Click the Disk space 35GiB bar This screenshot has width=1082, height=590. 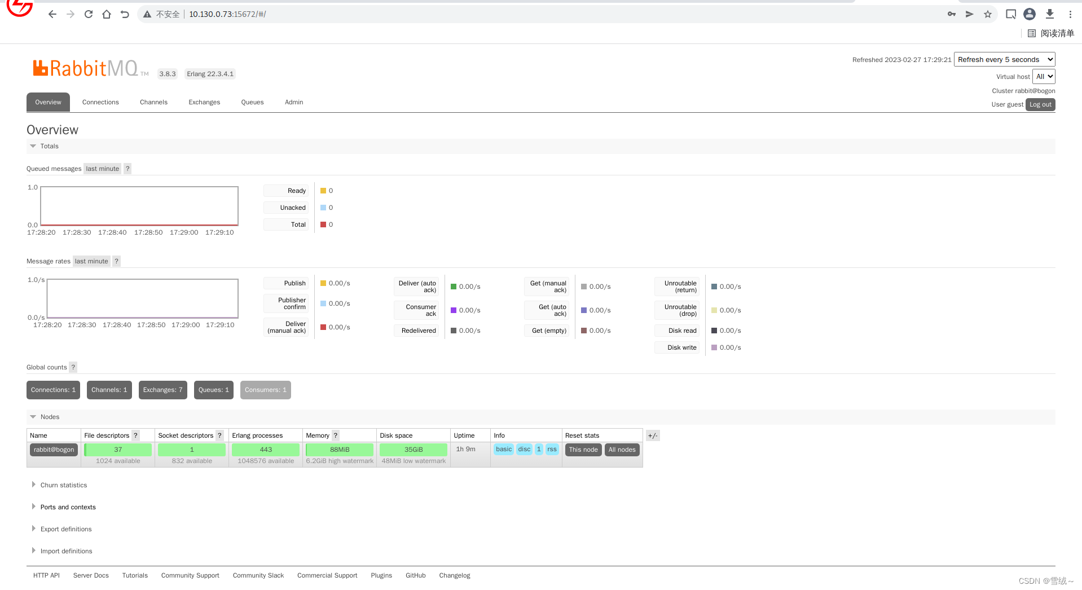[x=414, y=450]
